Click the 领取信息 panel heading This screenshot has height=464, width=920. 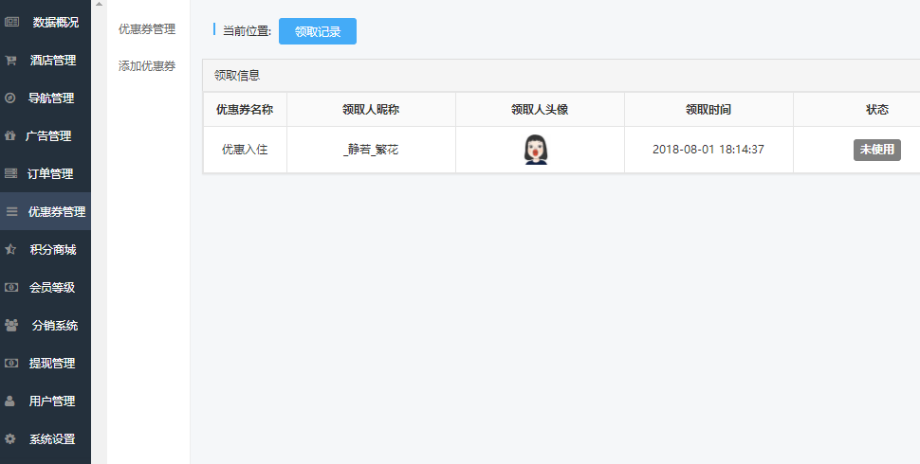pyautogui.click(x=237, y=76)
